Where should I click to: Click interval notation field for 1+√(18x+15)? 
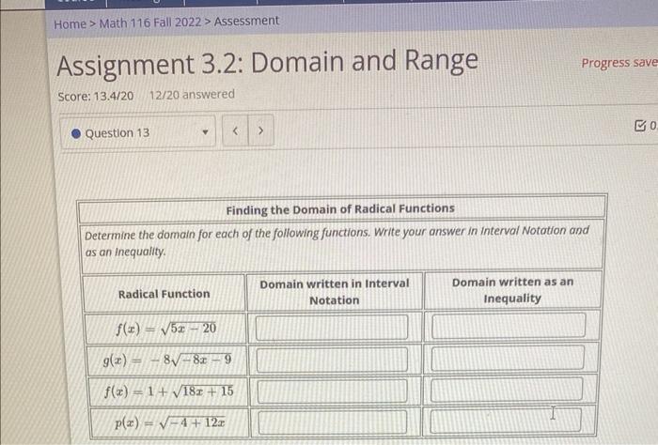(x=332, y=391)
